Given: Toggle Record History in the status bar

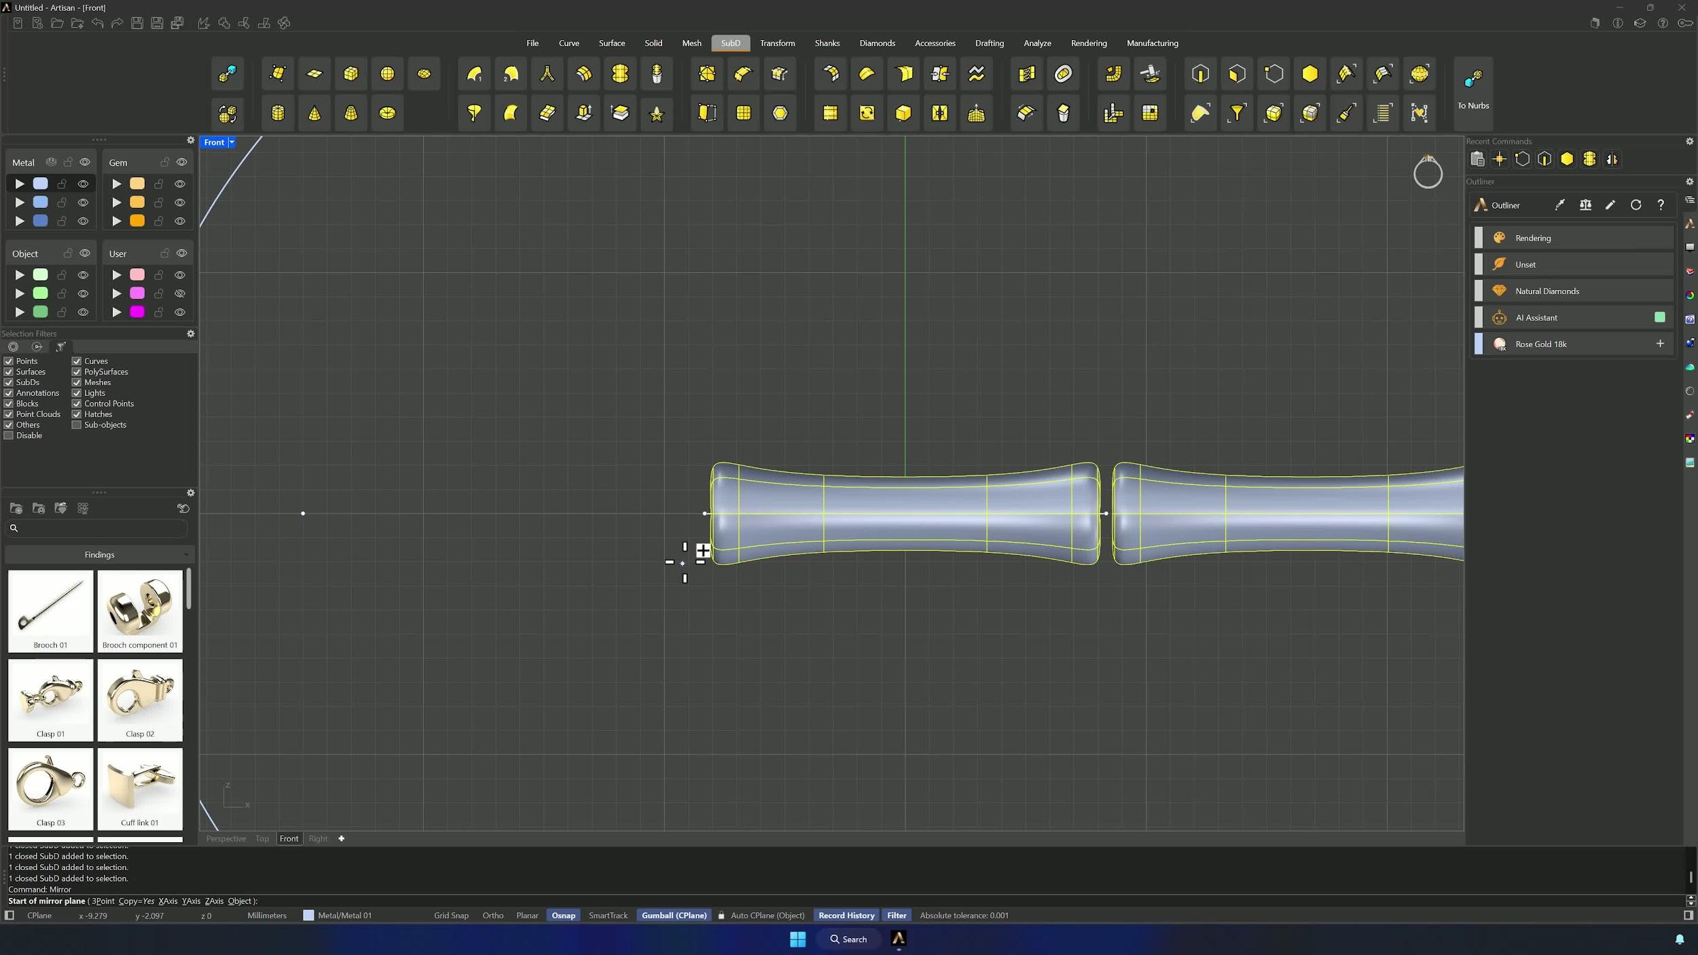Looking at the screenshot, I should [846, 916].
